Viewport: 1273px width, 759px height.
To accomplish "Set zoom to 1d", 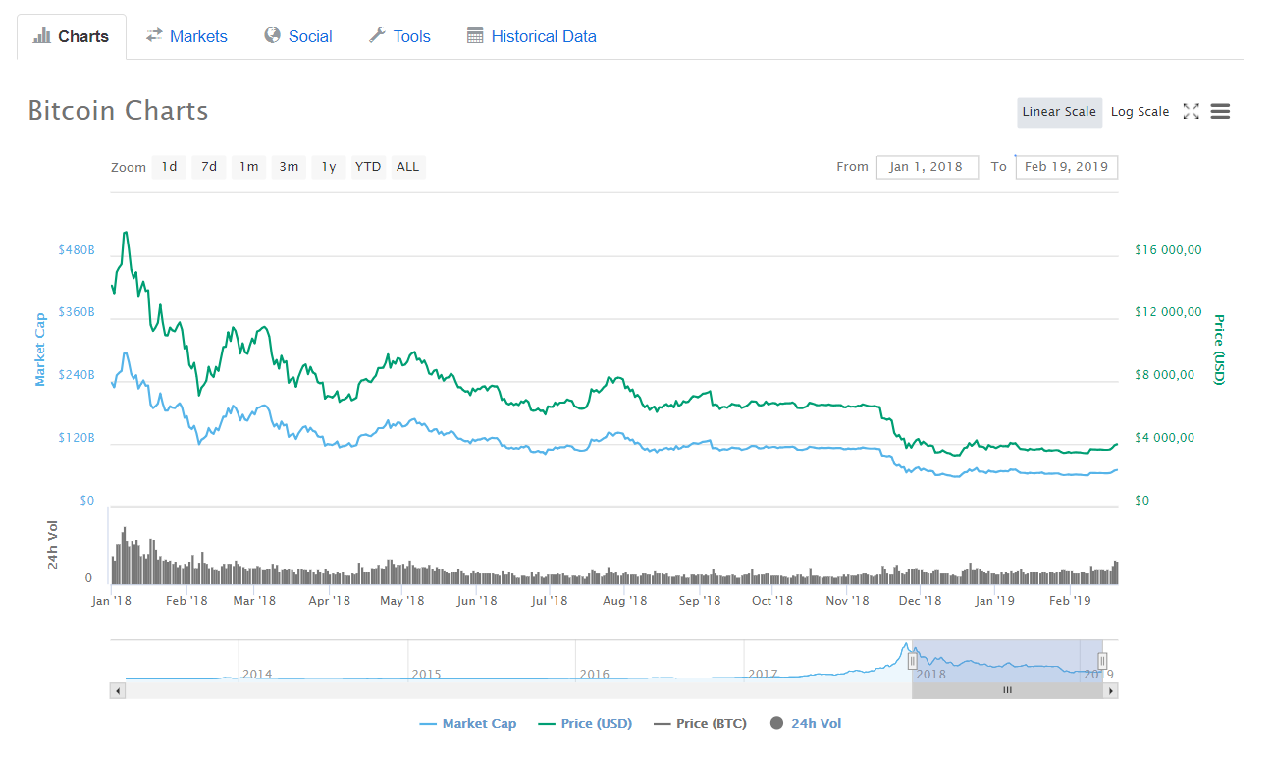I will pyautogui.click(x=169, y=167).
